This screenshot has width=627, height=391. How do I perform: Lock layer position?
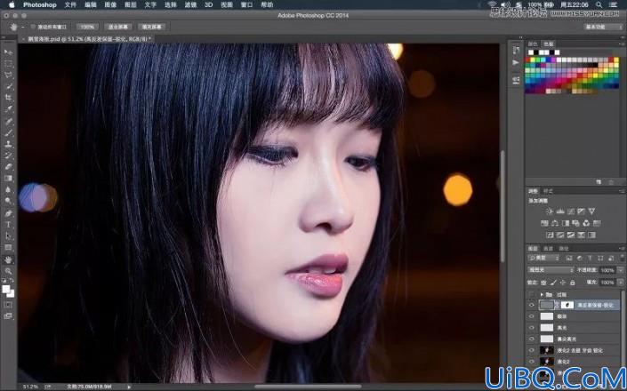click(x=563, y=283)
